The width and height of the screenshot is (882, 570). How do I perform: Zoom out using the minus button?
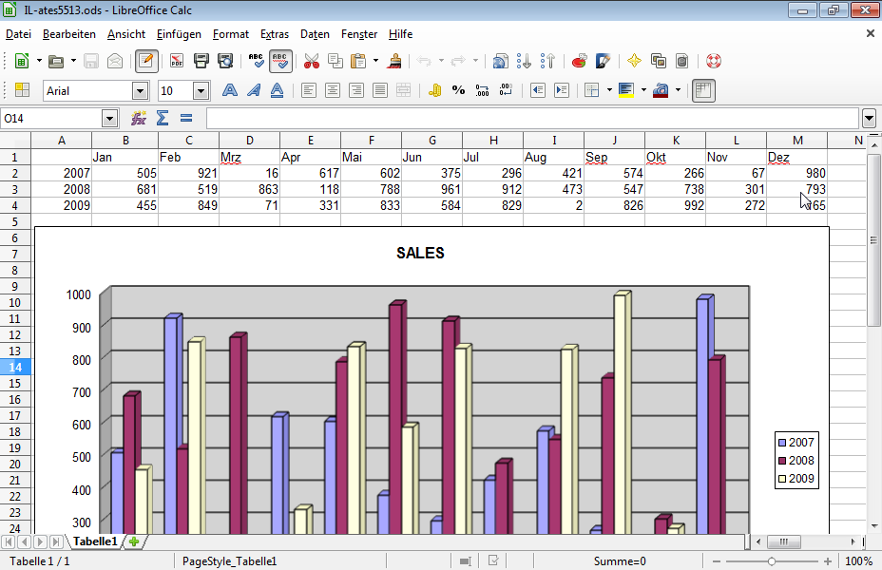[717, 561]
